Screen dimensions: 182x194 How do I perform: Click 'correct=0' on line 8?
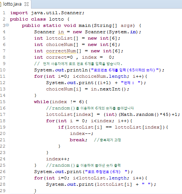59,57
